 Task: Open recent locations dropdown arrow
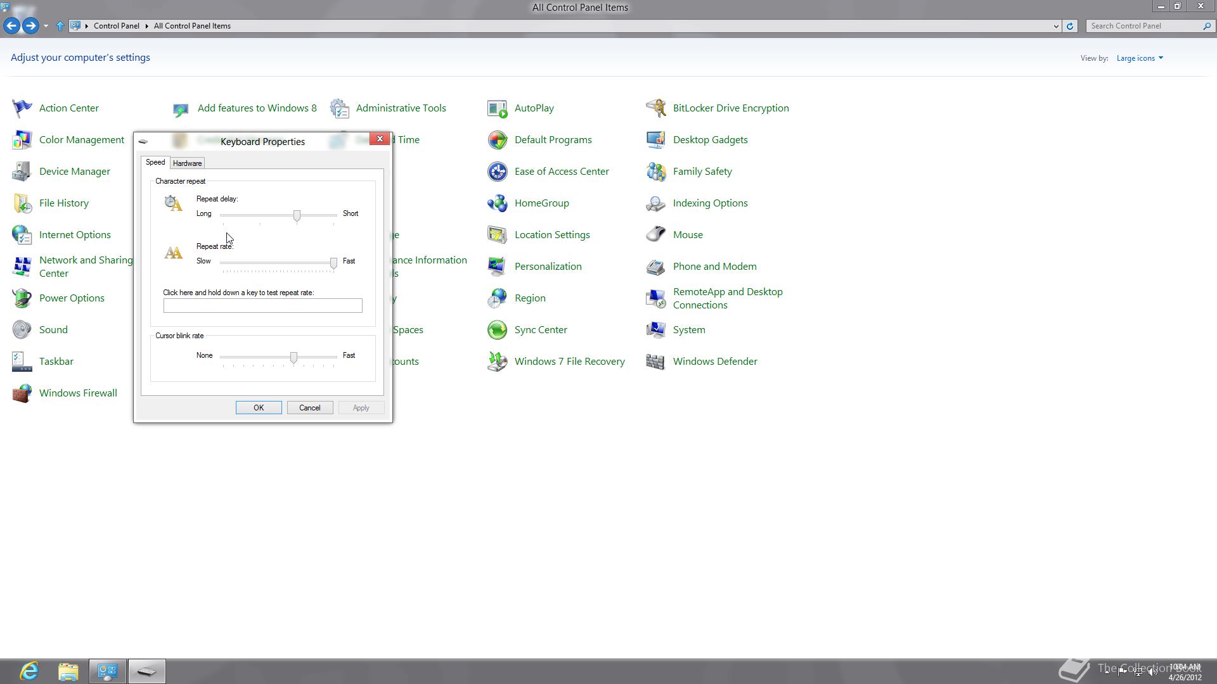coord(46,26)
